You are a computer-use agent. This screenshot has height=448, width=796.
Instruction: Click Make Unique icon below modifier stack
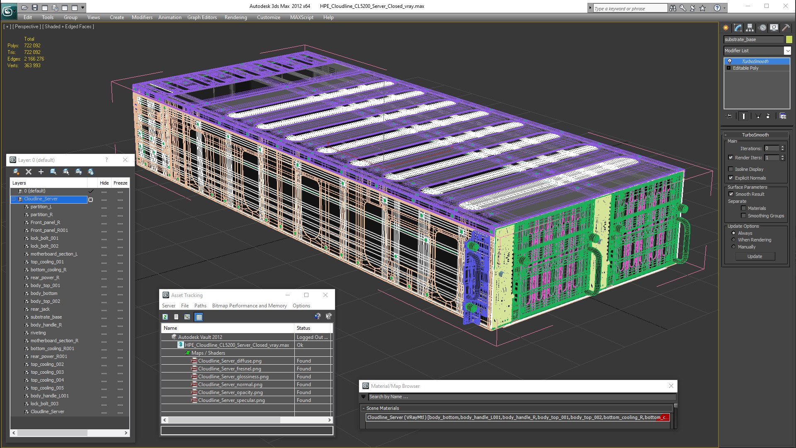coord(758,116)
